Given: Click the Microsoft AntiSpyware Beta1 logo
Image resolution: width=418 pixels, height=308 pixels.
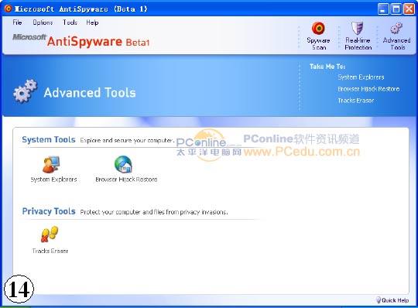Looking at the screenshot, I should click(81, 40).
